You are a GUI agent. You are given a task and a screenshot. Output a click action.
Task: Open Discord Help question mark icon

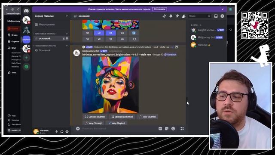(x=222, y=16)
